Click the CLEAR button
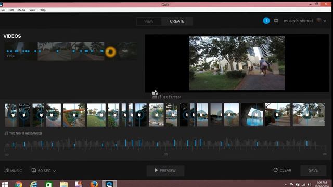This screenshot has width=333, height=187. point(282,170)
